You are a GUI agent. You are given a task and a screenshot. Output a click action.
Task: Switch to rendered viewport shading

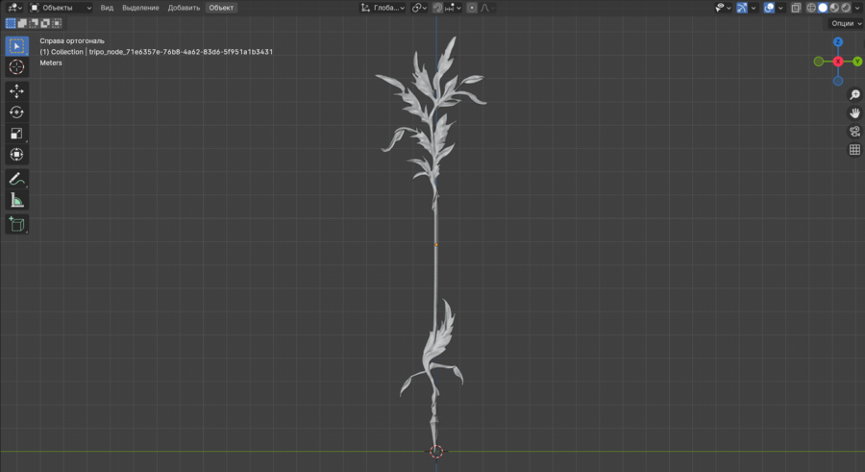846,8
